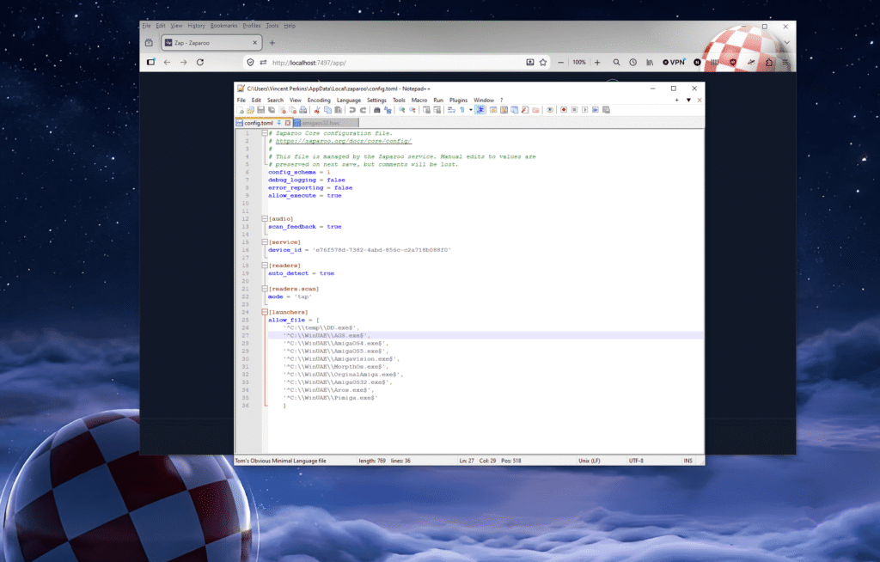Zoom in using Notepad++ toolbar icon
880x562 pixels.
point(402,110)
